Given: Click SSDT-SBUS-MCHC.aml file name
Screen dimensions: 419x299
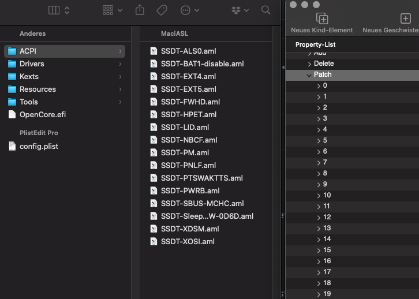Looking at the screenshot, I should tap(202, 203).
